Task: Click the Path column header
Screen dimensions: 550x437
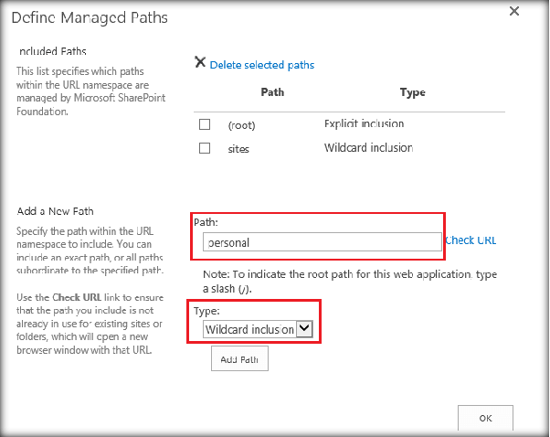Action: pos(272,92)
